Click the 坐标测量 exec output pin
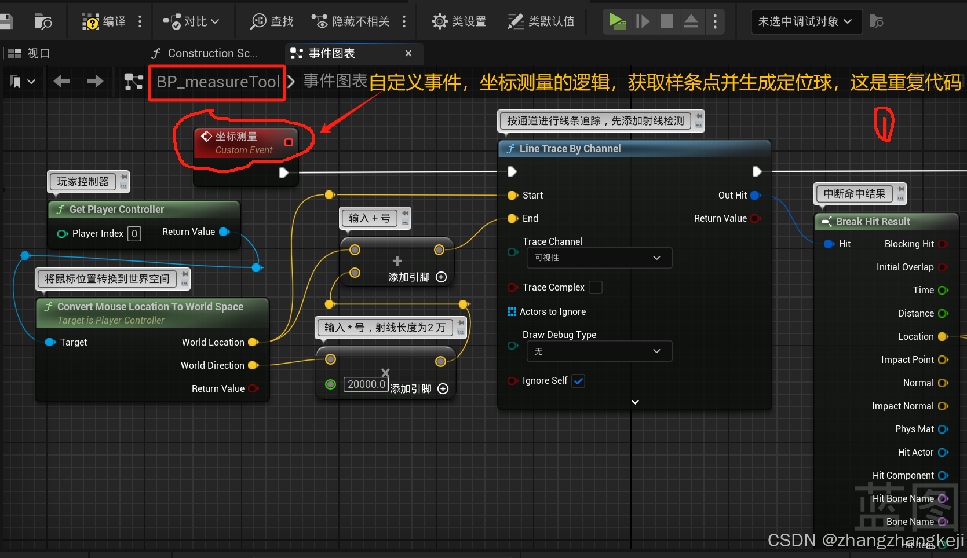Viewport: 967px width, 558px height. point(283,172)
